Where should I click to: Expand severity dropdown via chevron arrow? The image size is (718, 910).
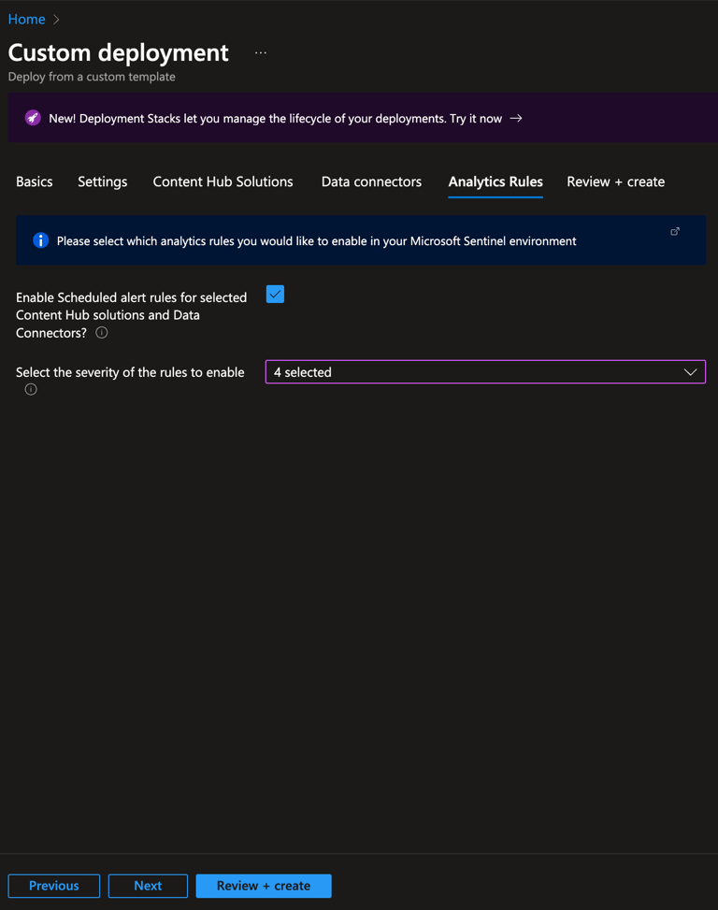tap(690, 372)
